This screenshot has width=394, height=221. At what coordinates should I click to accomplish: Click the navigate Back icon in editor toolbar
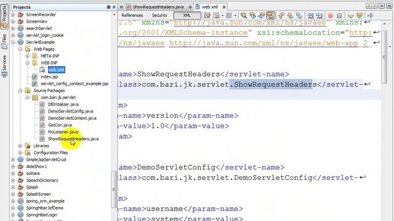point(217,15)
